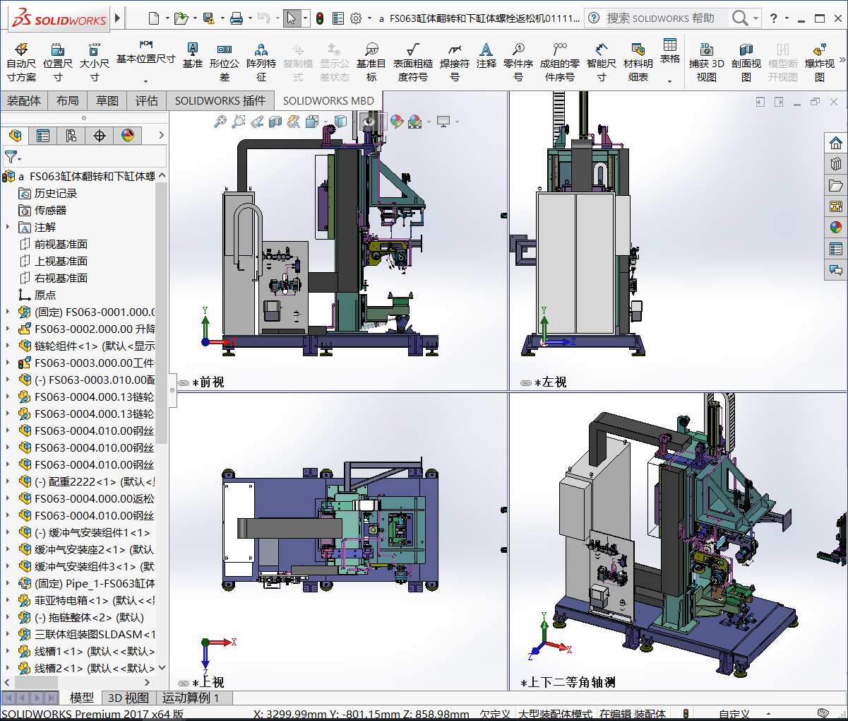
Task: Click the 注释 note tool
Action: click(486, 56)
